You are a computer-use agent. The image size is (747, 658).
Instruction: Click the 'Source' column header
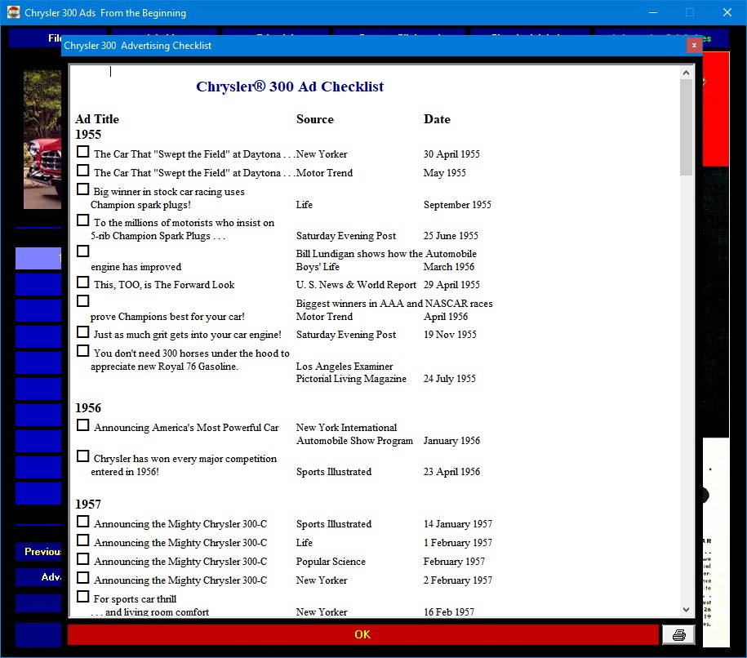click(315, 119)
